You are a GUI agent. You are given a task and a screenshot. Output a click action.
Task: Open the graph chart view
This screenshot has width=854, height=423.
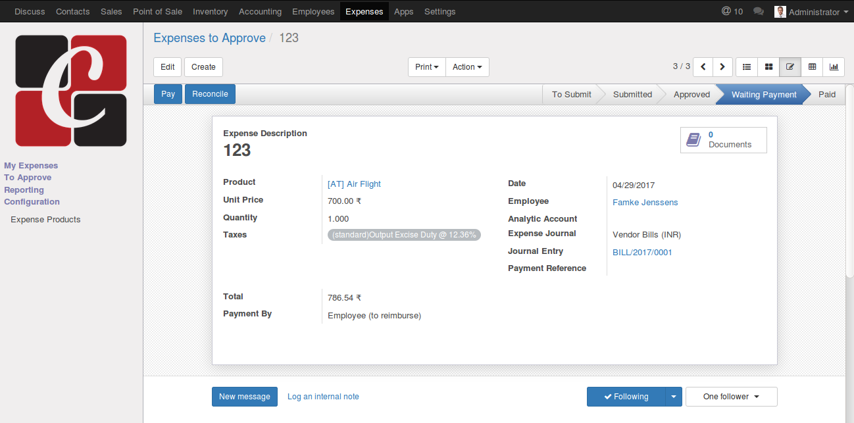834,67
